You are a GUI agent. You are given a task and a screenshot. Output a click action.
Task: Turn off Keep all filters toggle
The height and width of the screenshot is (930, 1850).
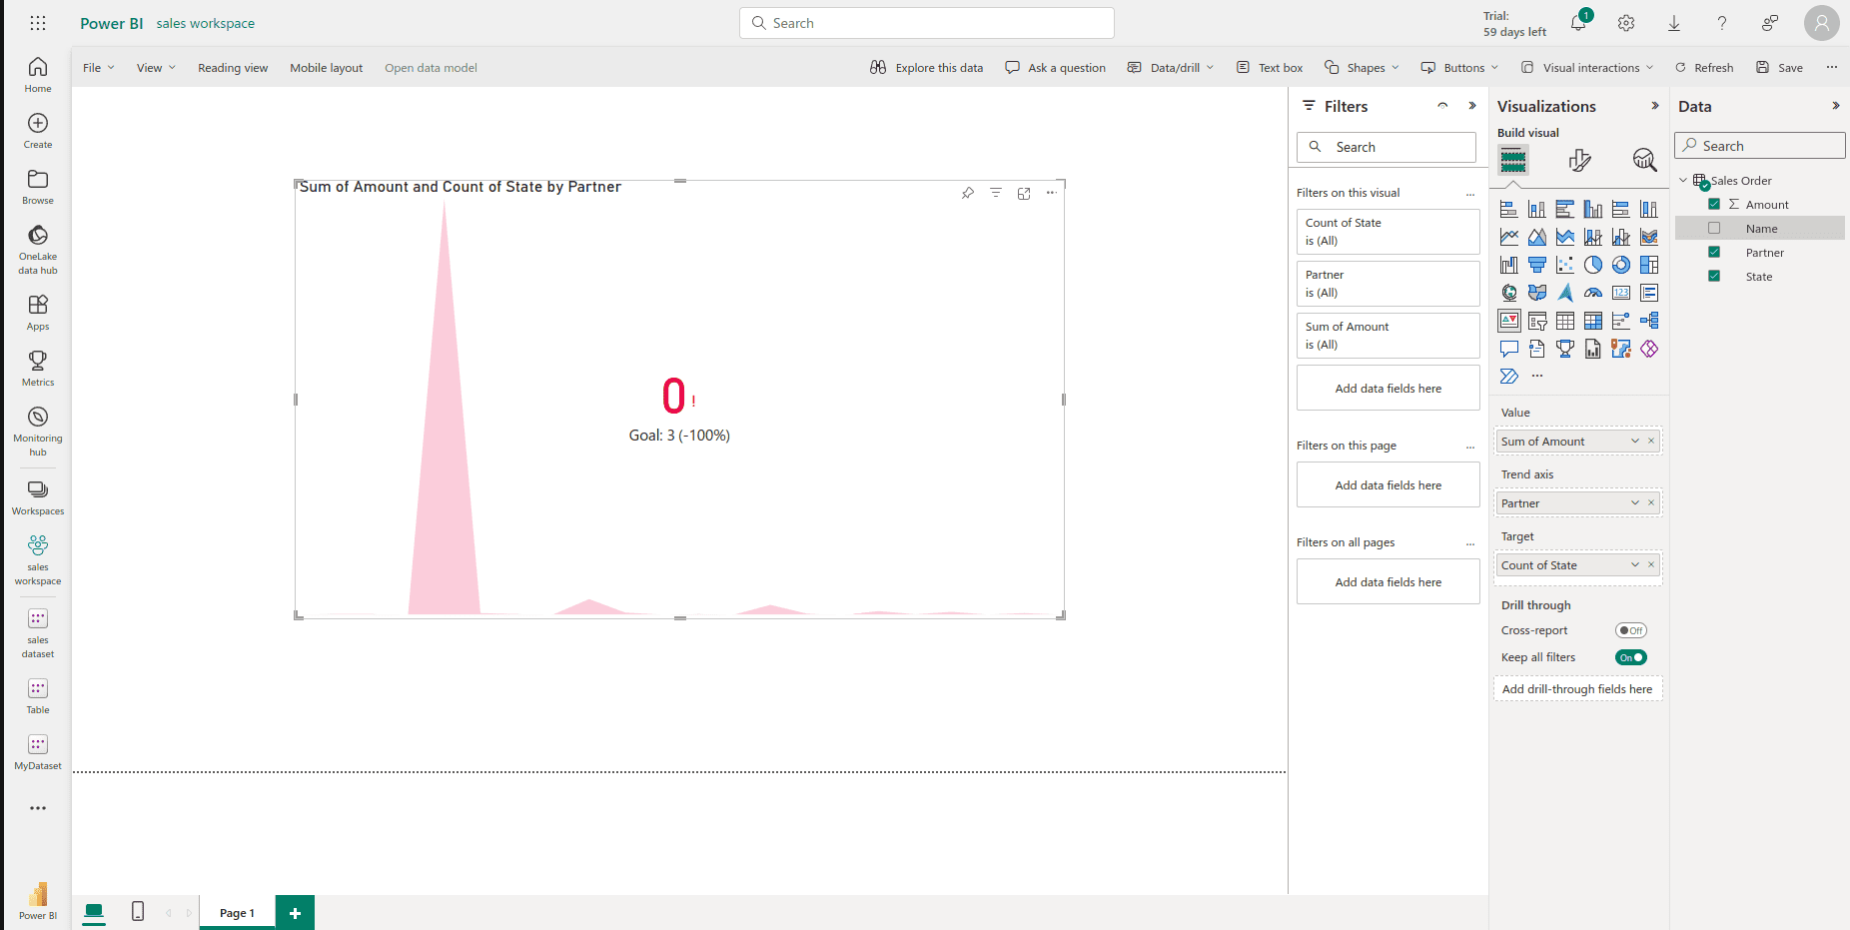pyautogui.click(x=1631, y=657)
